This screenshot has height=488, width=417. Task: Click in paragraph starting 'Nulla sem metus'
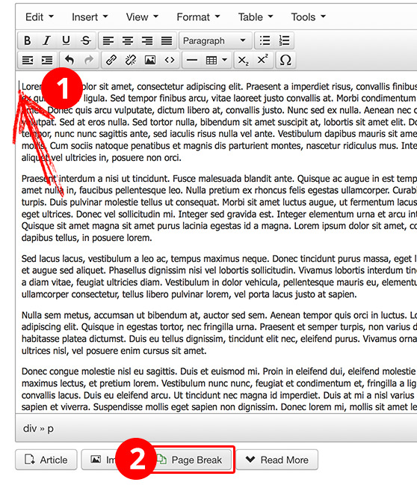219,333
